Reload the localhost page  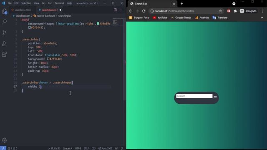point(144,11)
